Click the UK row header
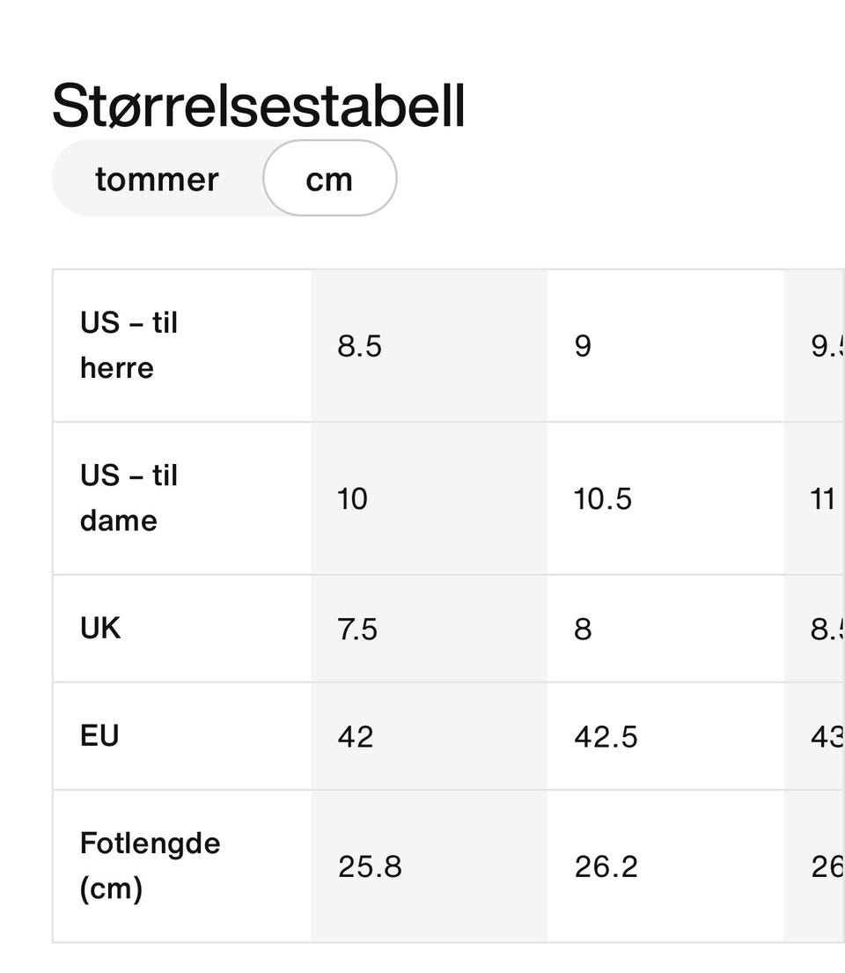This screenshot has width=845, height=973. pos(100,629)
